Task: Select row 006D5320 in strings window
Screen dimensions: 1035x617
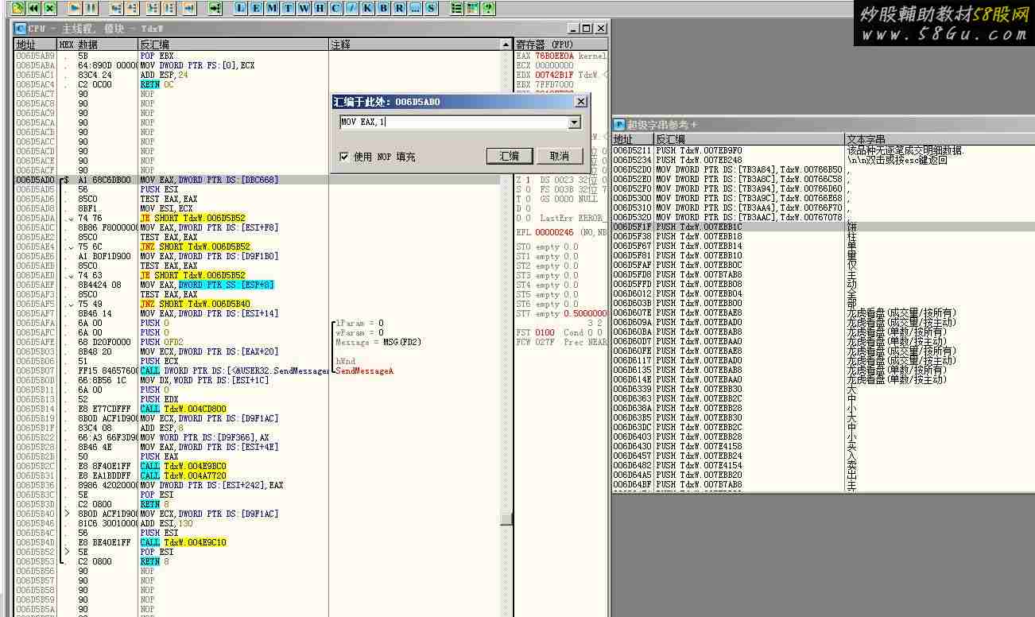Action: click(x=824, y=218)
